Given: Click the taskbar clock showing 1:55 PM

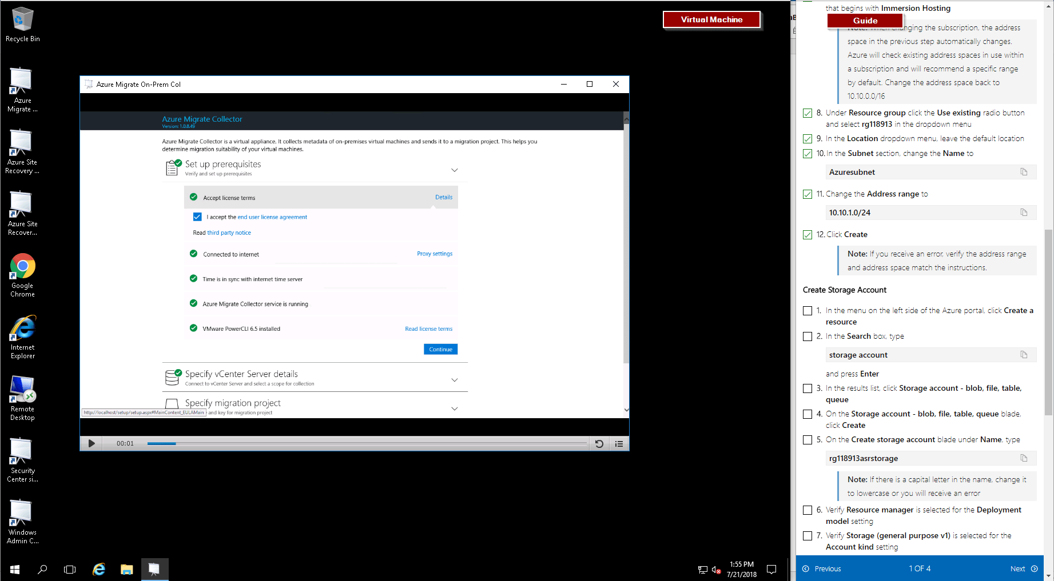Looking at the screenshot, I should (741, 569).
